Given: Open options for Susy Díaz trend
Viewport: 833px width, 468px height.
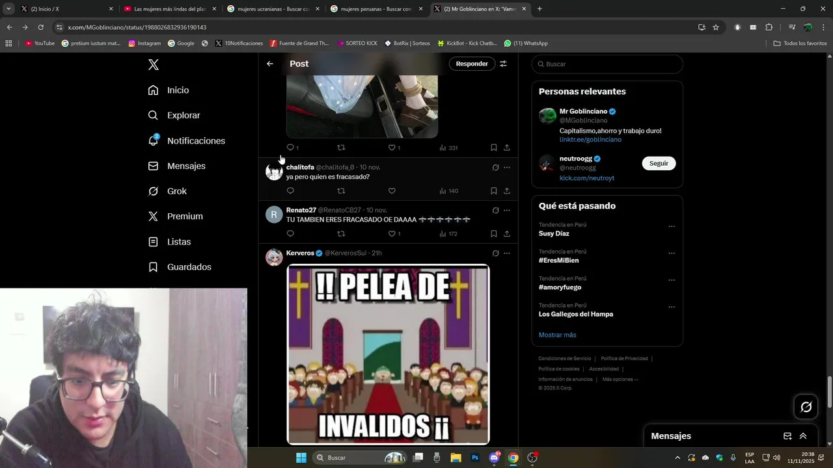Looking at the screenshot, I should click(672, 227).
